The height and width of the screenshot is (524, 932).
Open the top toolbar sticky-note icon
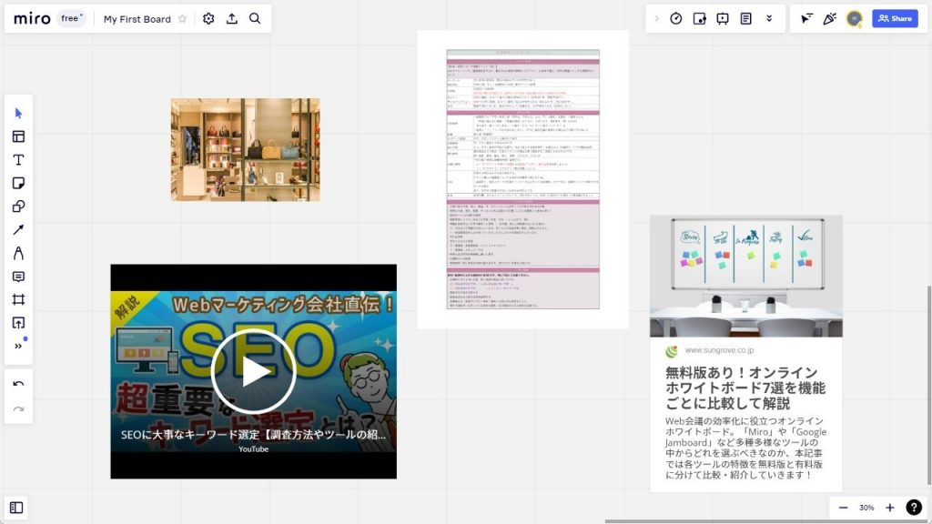click(x=700, y=18)
